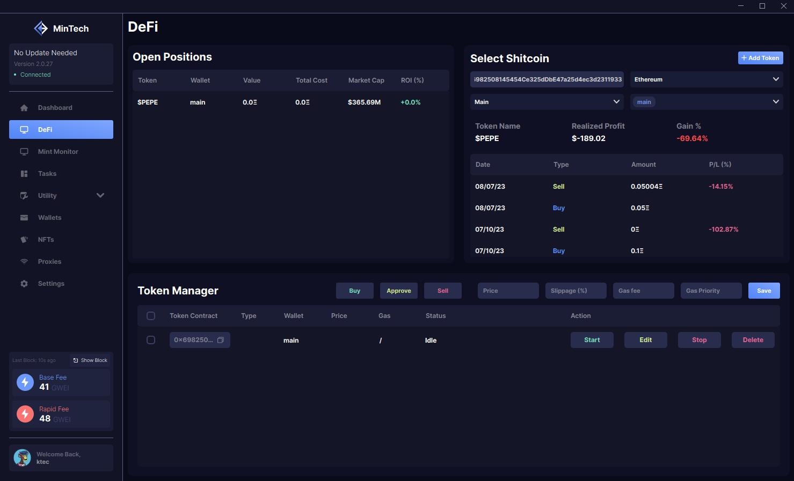Viewport: 794px width, 481px height.
Task: Expand the Utility sidebar submenu chevron
Action: (x=100, y=196)
